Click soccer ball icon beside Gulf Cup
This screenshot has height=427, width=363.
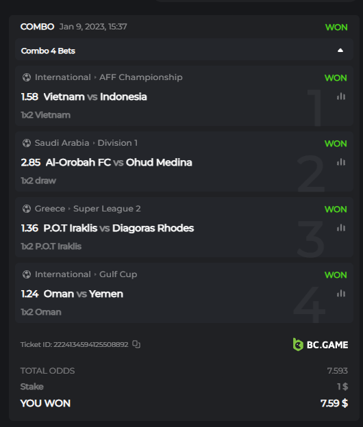click(x=27, y=274)
